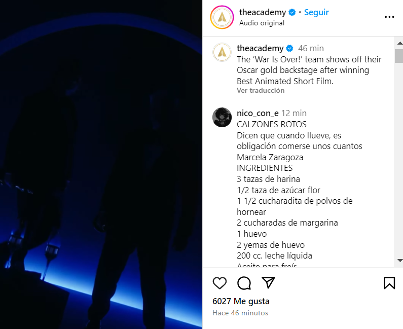Follow theacademy via Seguir
Image resolution: width=403 pixels, height=329 pixels.
coord(316,12)
